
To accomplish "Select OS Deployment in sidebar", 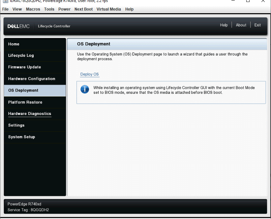I will tap(35, 91).
